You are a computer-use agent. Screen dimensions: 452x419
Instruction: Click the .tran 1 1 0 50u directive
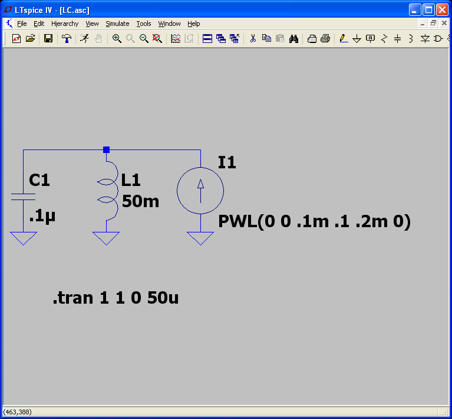tap(116, 298)
